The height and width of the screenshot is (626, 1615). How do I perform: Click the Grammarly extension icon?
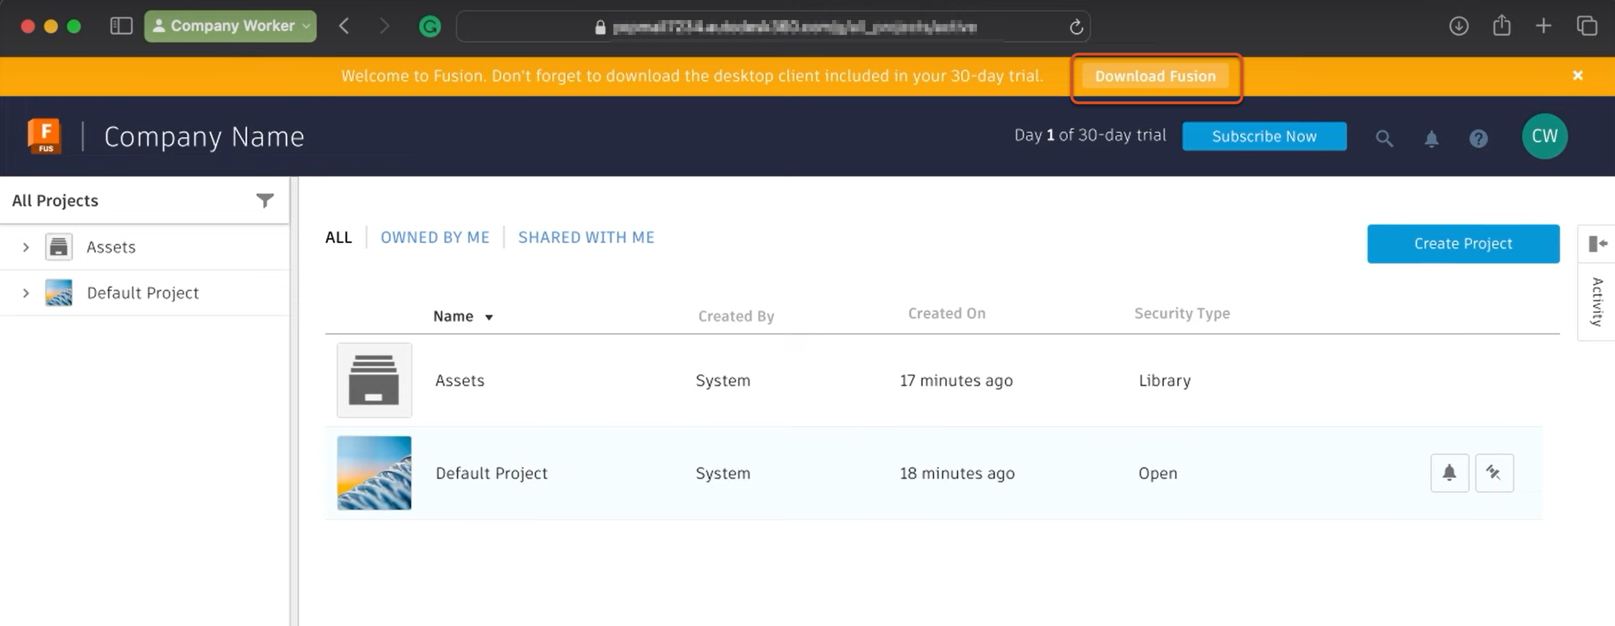click(430, 26)
